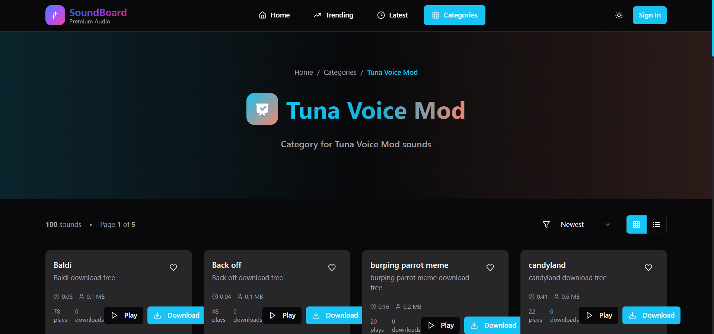Click the filter funnel icon

[546, 225]
